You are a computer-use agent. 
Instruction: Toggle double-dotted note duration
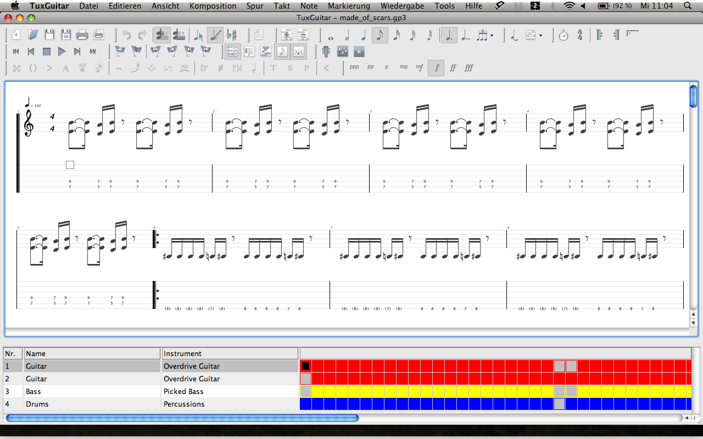pyautogui.click(x=466, y=35)
